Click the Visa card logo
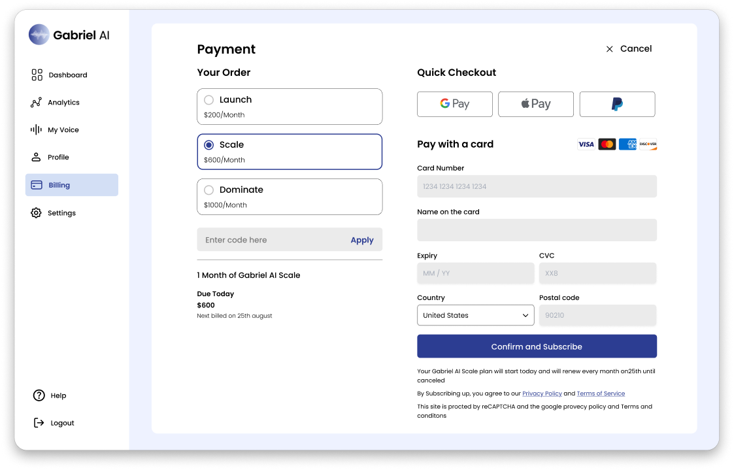 pos(586,144)
